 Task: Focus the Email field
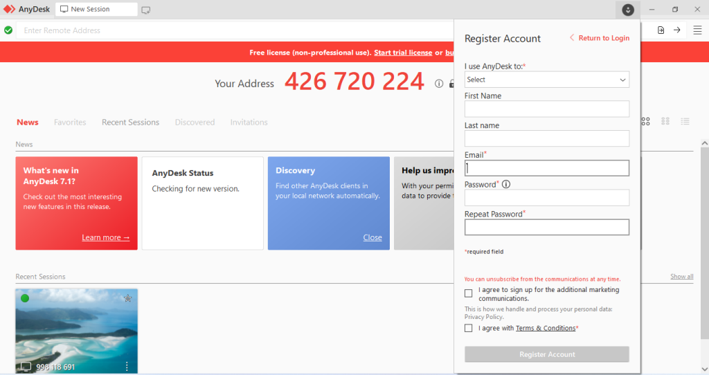click(547, 168)
